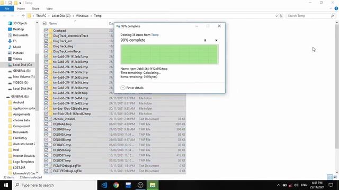Open Explorer help icon
This screenshot has width=339, height=190.
336,8
